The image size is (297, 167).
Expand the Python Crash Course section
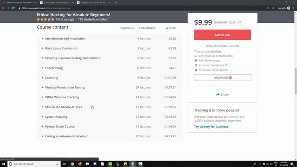[110, 127]
